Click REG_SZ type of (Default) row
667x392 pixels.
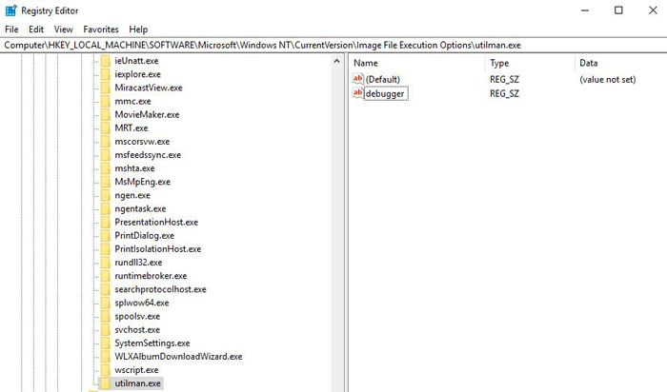(504, 79)
